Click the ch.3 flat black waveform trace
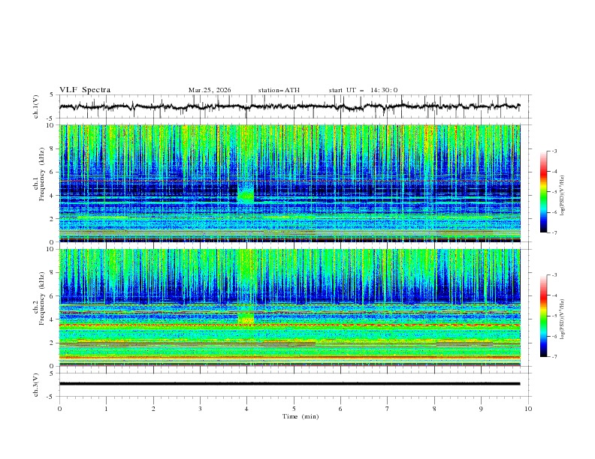Viewport: 595px width, 459px height. tap(289, 384)
